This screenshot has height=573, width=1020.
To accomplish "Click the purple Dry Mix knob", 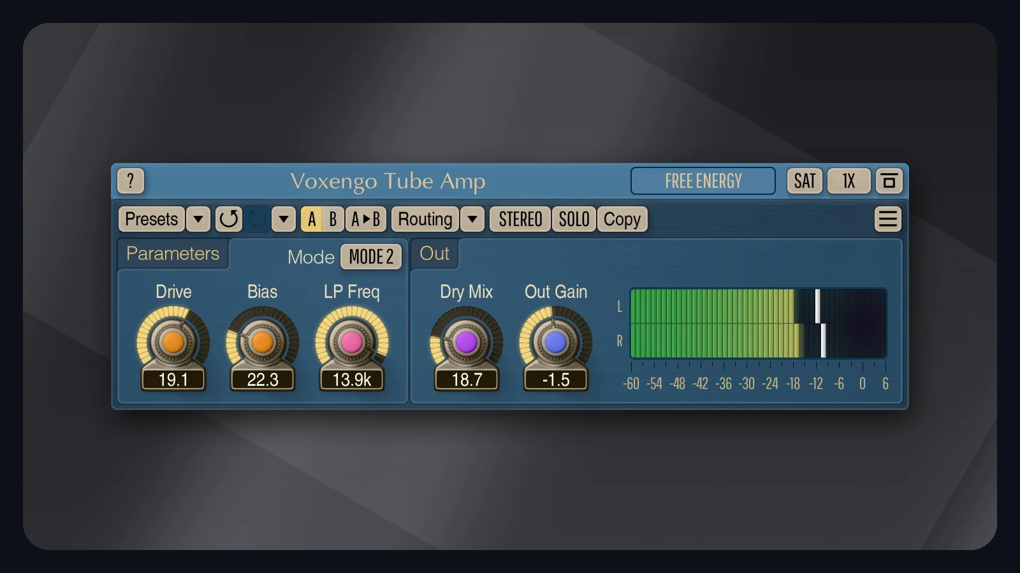I will pyautogui.click(x=466, y=342).
